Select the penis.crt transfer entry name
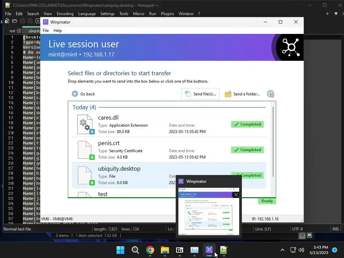The image size is (344, 258). point(109,143)
